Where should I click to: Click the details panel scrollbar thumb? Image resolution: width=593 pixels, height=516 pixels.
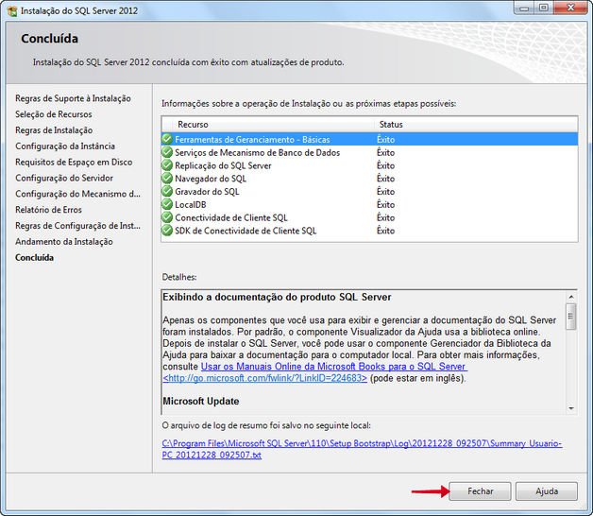coord(571,317)
